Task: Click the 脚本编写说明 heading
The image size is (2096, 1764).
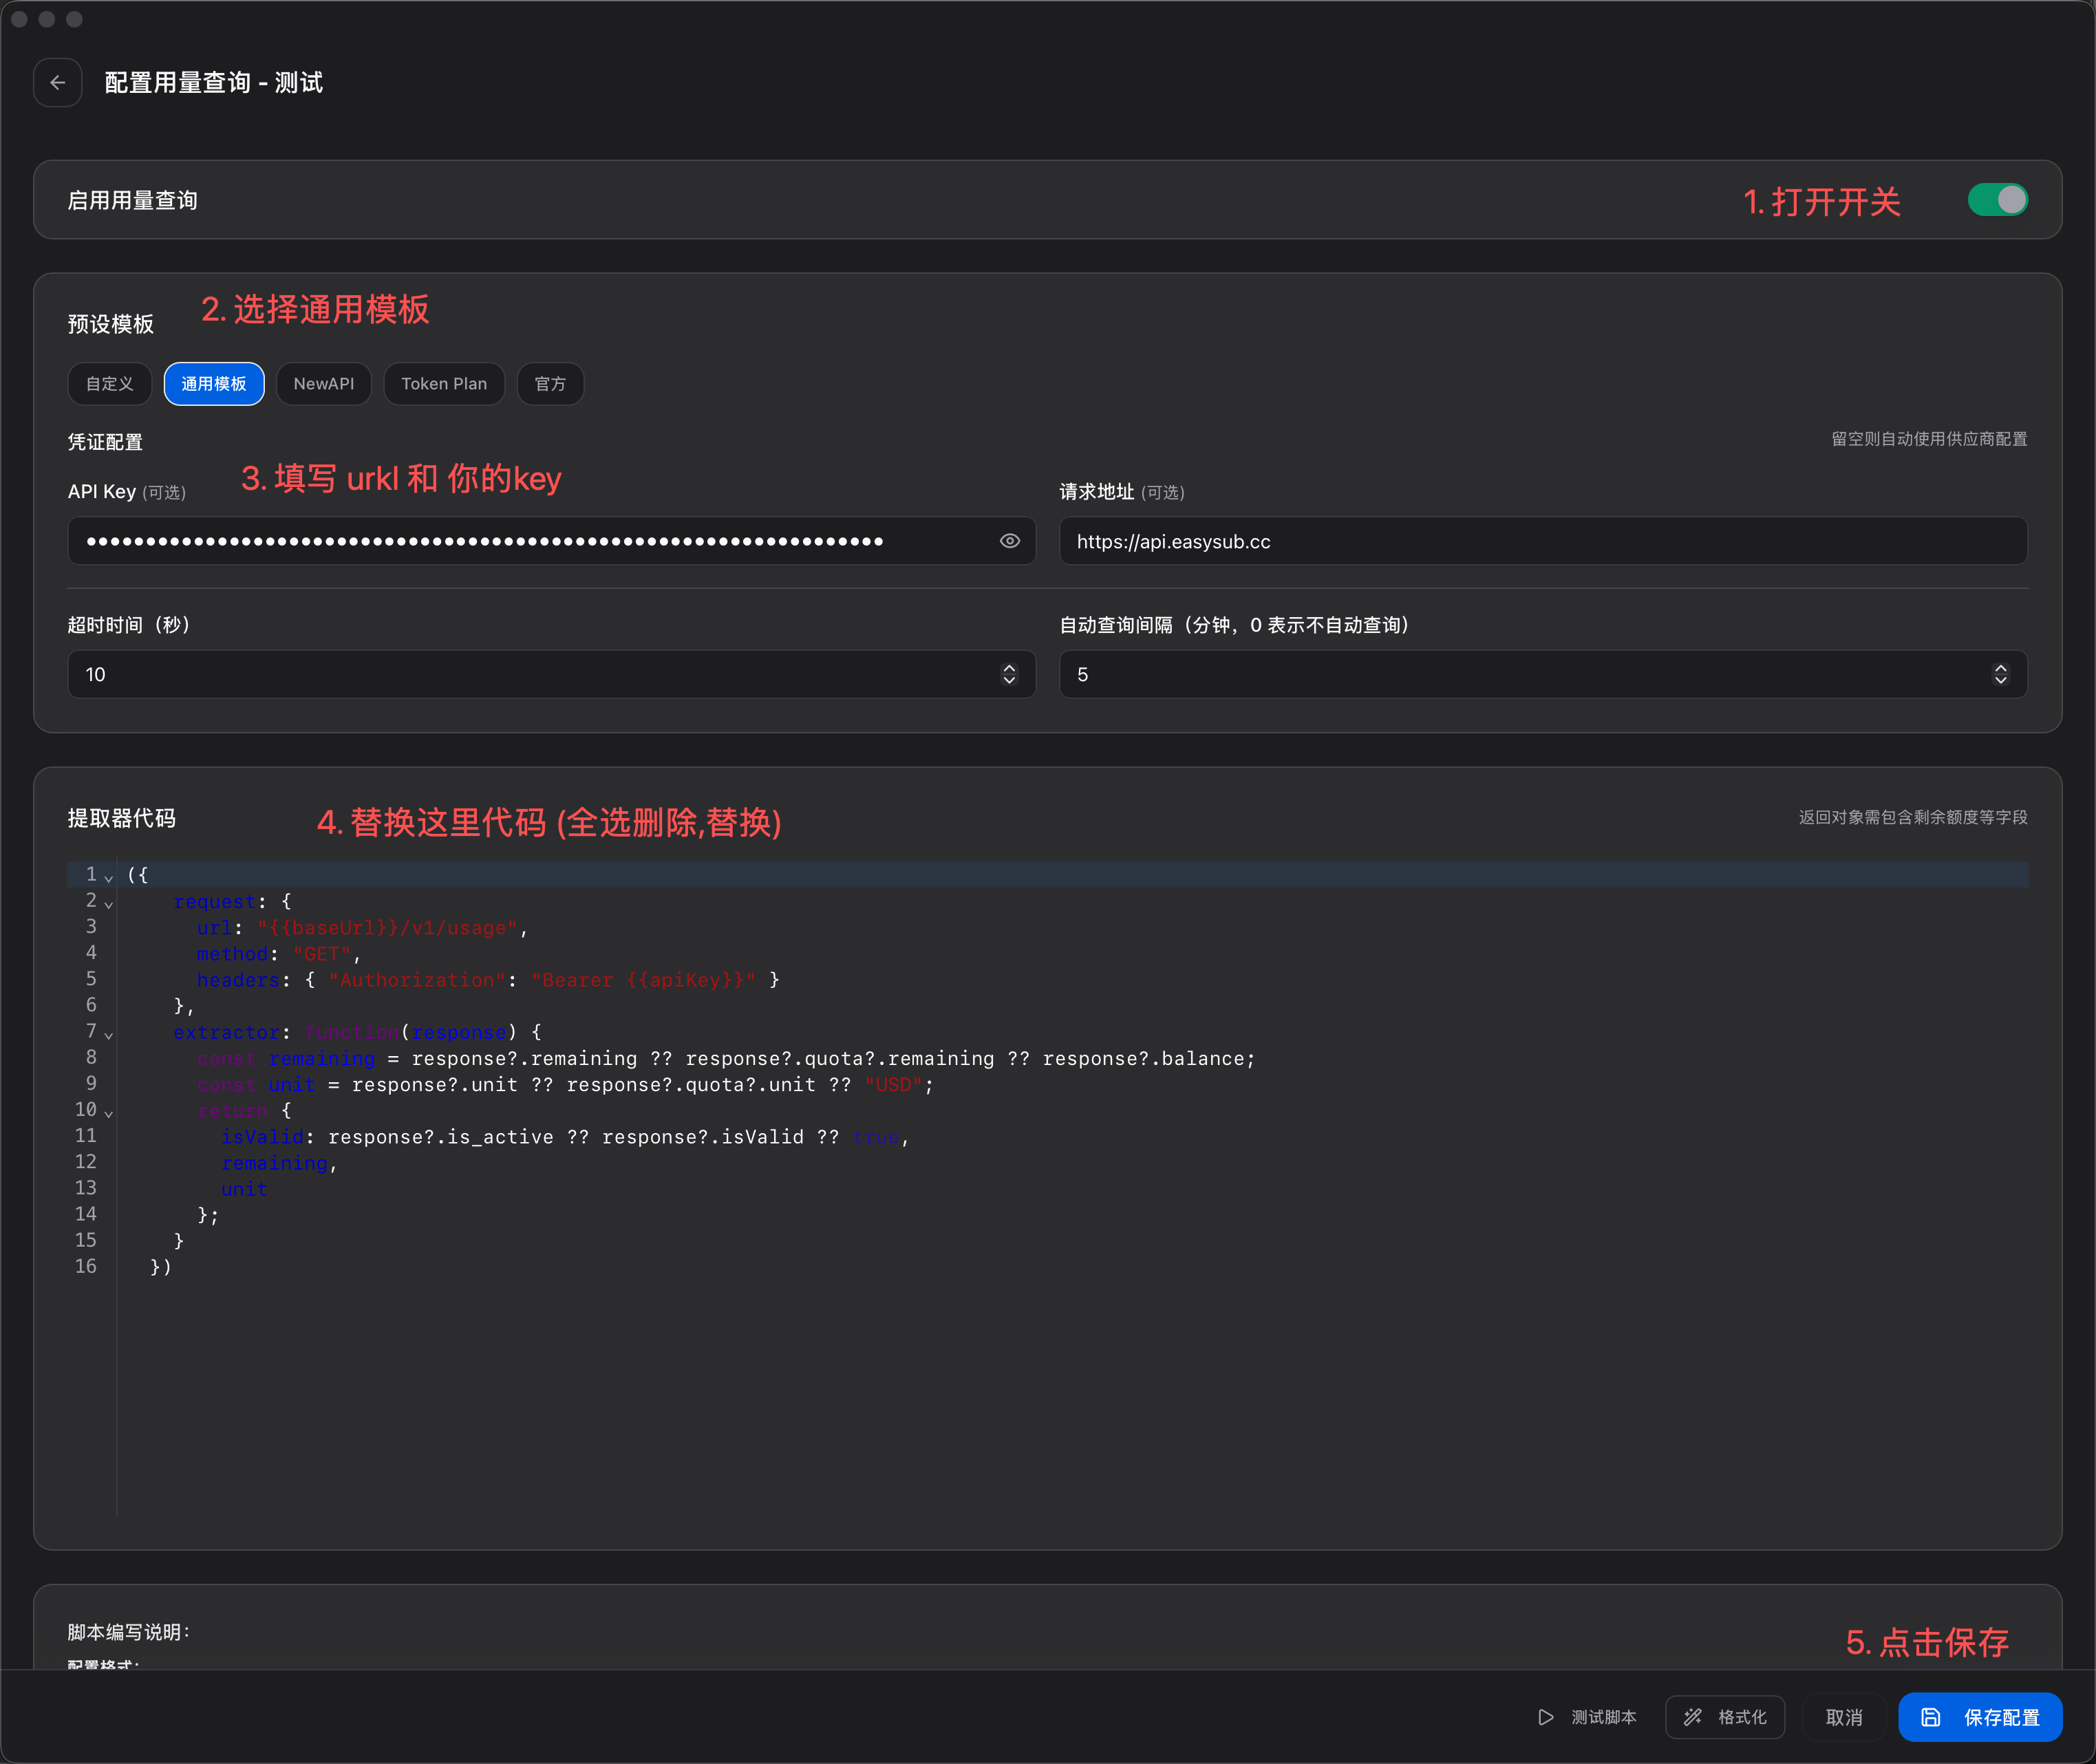Action: pyautogui.click(x=129, y=1632)
